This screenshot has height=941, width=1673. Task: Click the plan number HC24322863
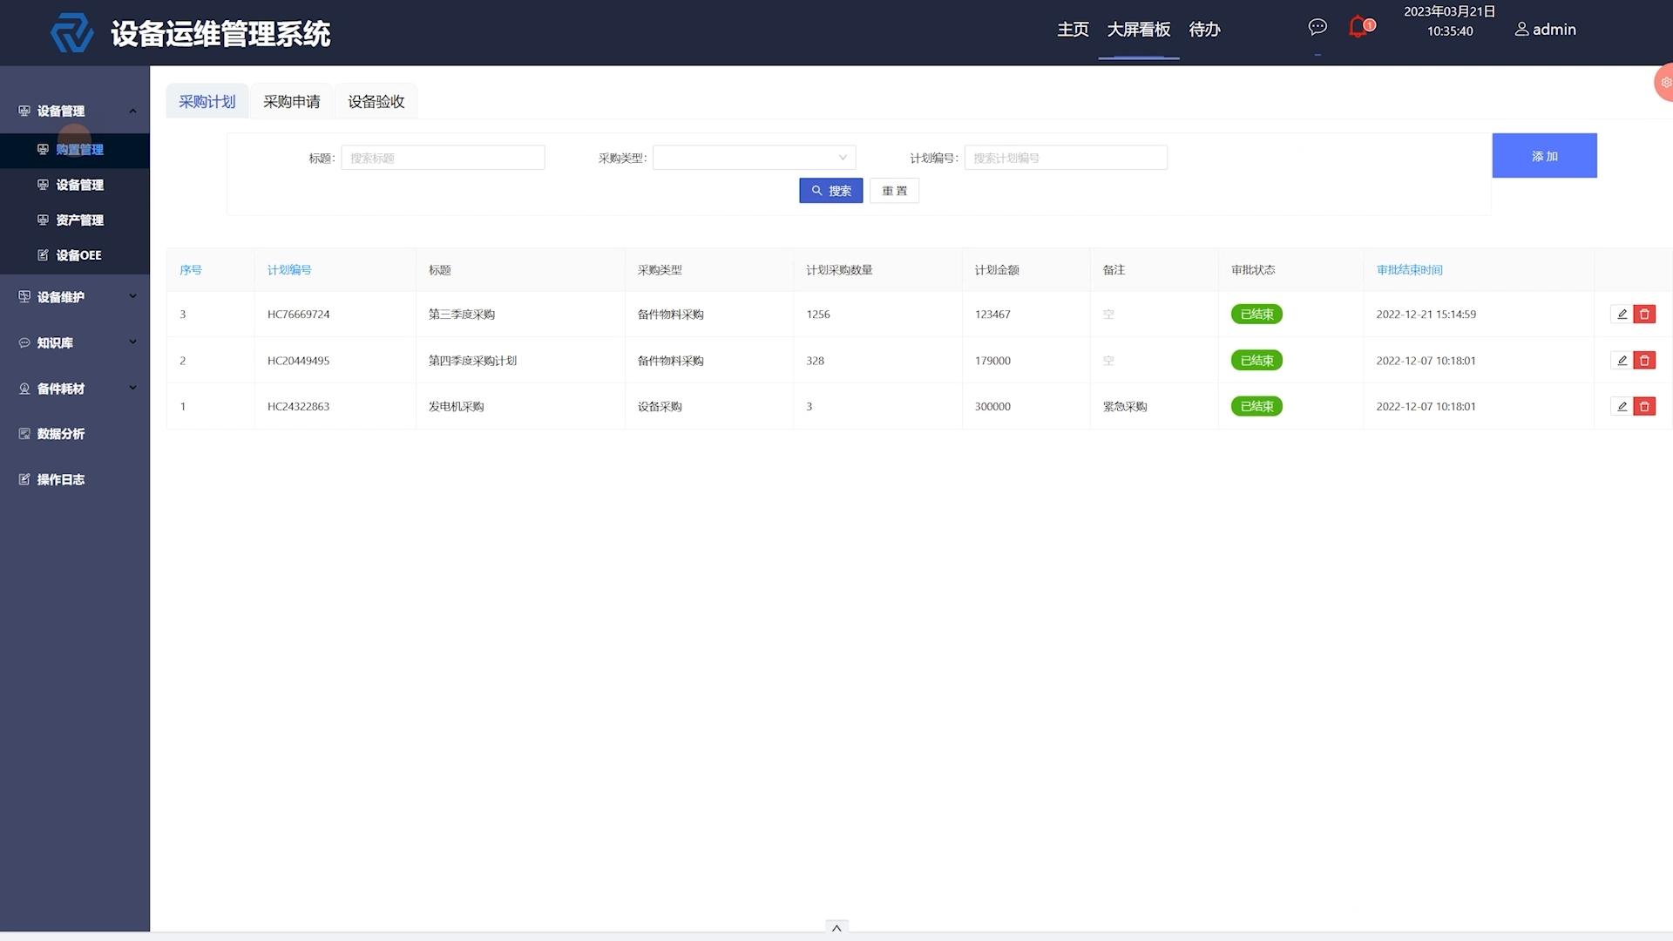pos(298,407)
